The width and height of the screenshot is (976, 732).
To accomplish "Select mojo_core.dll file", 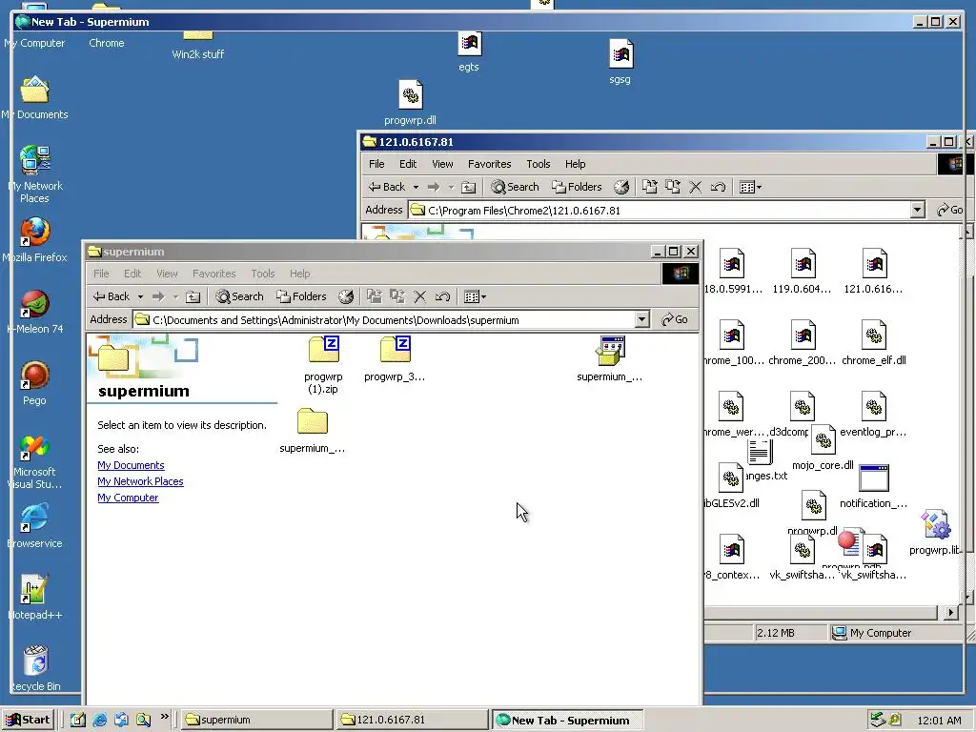I will click(x=823, y=448).
